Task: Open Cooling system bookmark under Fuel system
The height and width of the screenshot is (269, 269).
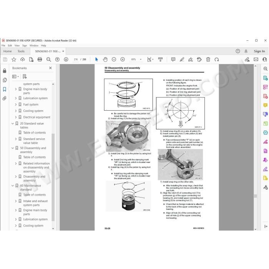Action: coord(33,111)
